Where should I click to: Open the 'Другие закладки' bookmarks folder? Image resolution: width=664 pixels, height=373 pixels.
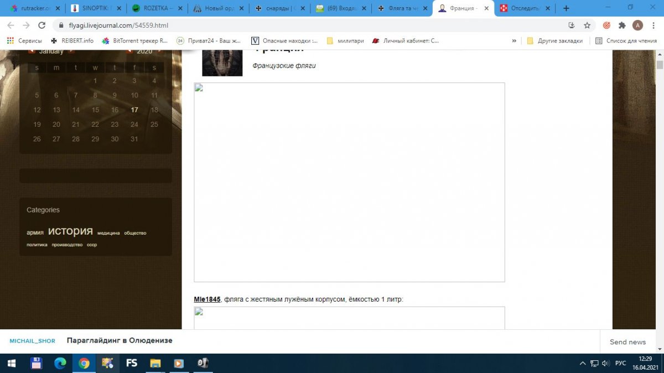tap(555, 40)
